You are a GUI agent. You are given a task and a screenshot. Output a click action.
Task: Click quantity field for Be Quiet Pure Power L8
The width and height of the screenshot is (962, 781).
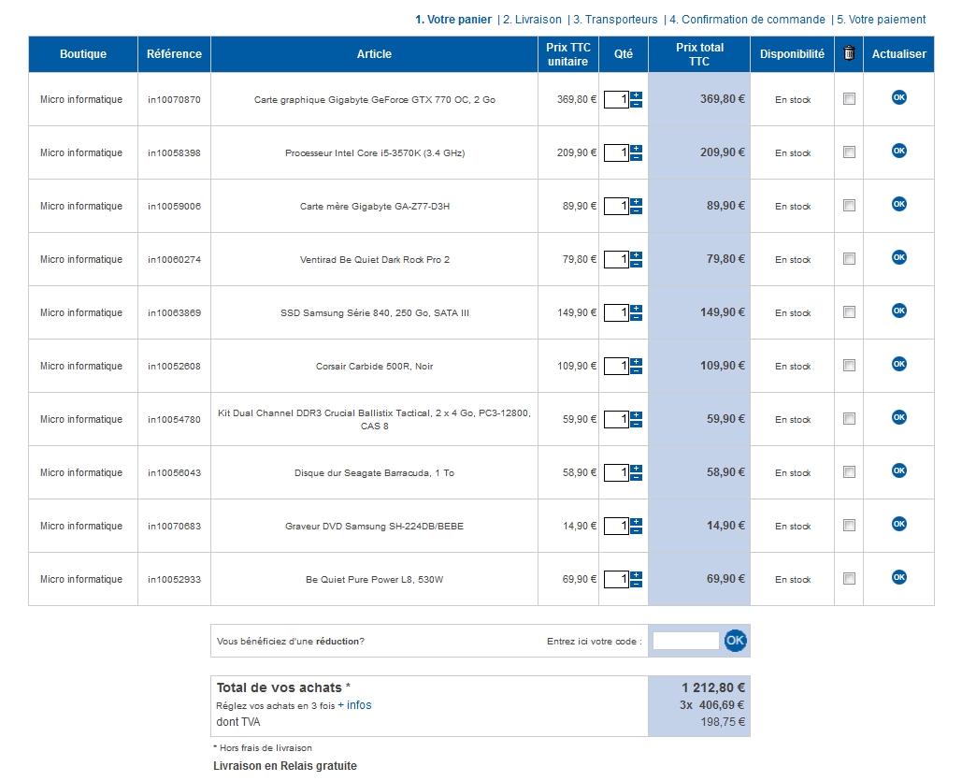tap(617, 580)
